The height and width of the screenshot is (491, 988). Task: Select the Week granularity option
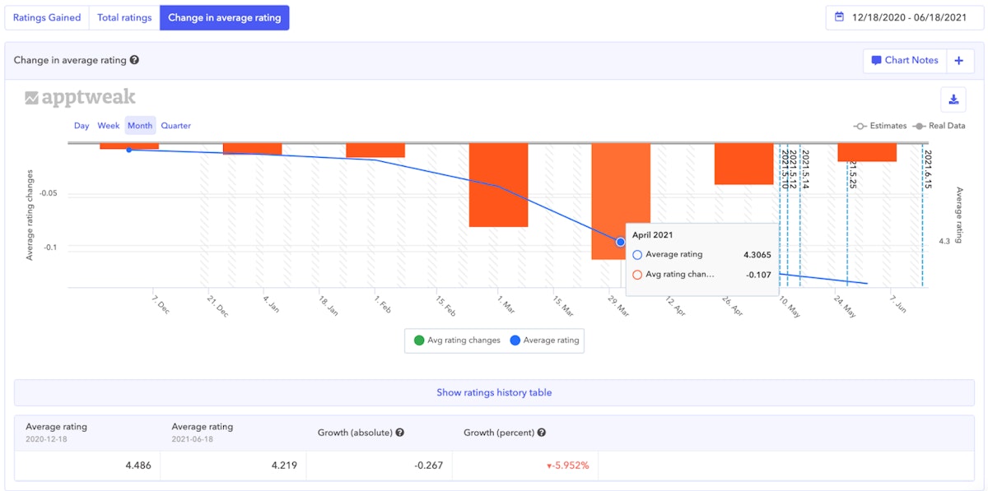coord(109,126)
